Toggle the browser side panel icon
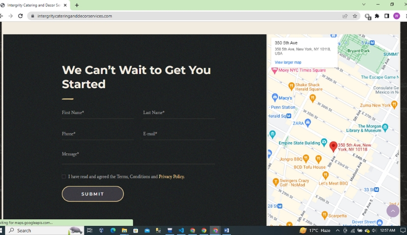The width and height of the screenshot is (407, 235). [387, 16]
